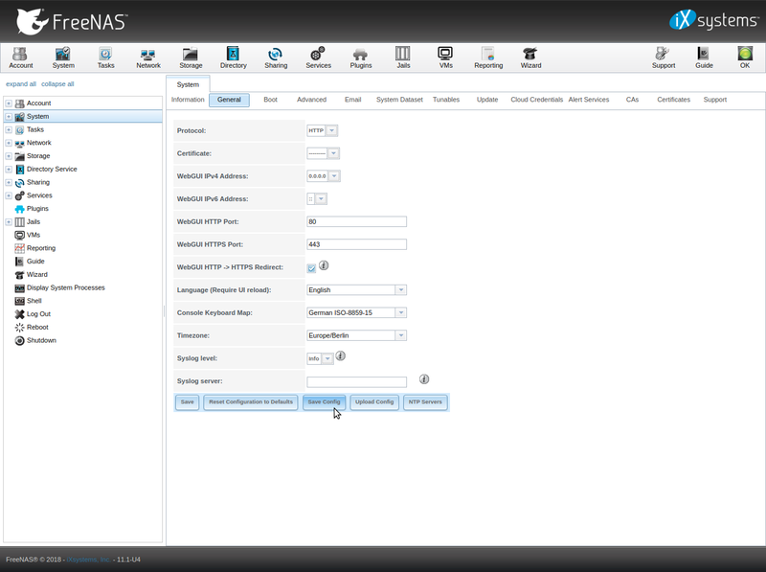The height and width of the screenshot is (572, 766).
Task: Open VMs icon in top toolbar
Action: (x=445, y=57)
